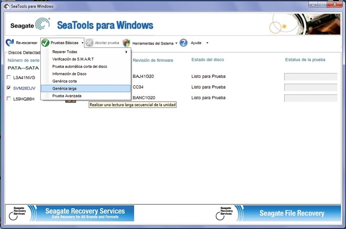The width and height of the screenshot is (346, 229).
Task: Click the progress bar for firmware BANC1G20 row
Action: point(311,98)
